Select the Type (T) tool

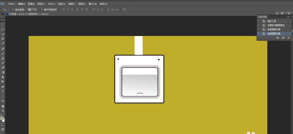(3, 91)
